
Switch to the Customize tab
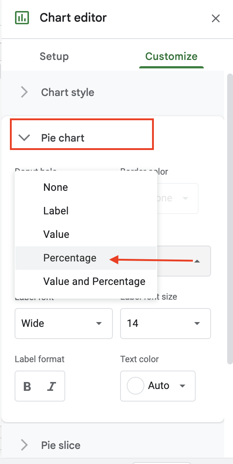171,57
